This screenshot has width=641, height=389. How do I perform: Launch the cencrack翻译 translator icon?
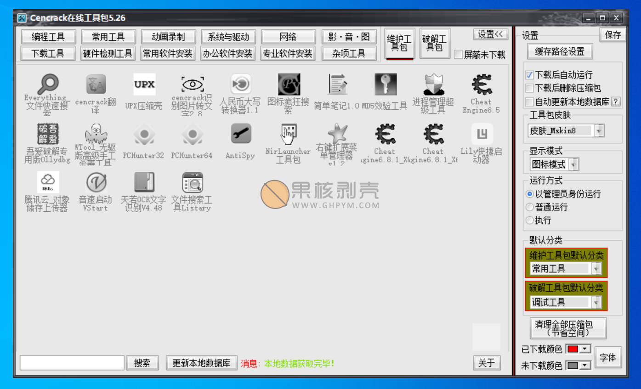tap(96, 85)
